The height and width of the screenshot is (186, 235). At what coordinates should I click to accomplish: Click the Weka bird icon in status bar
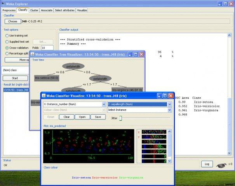(x=222, y=164)
